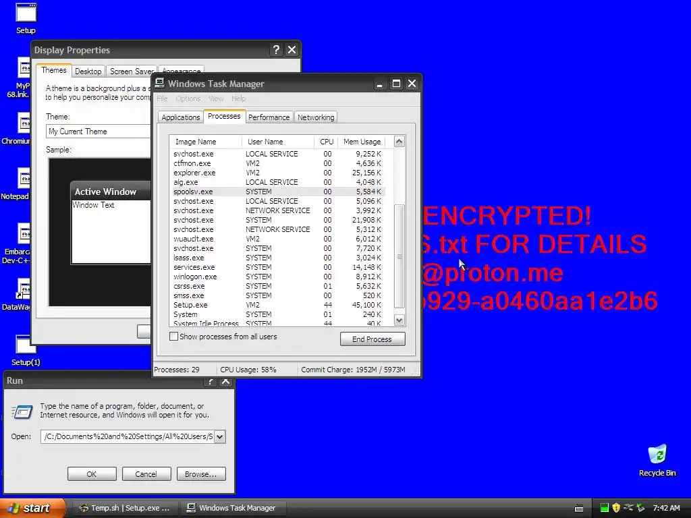Select the ctfmon.exe process row
Image resolution: width=691 pixels, height=518 pixels.
[277, 163]
